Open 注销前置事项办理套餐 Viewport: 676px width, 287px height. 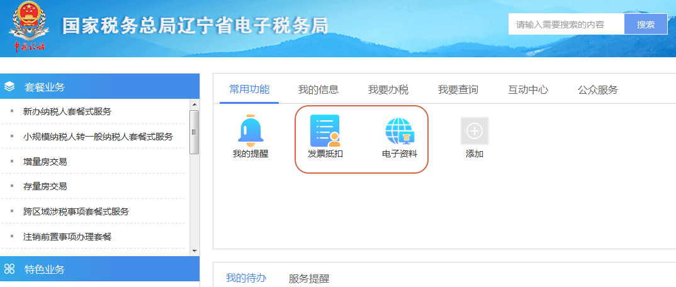67,237
